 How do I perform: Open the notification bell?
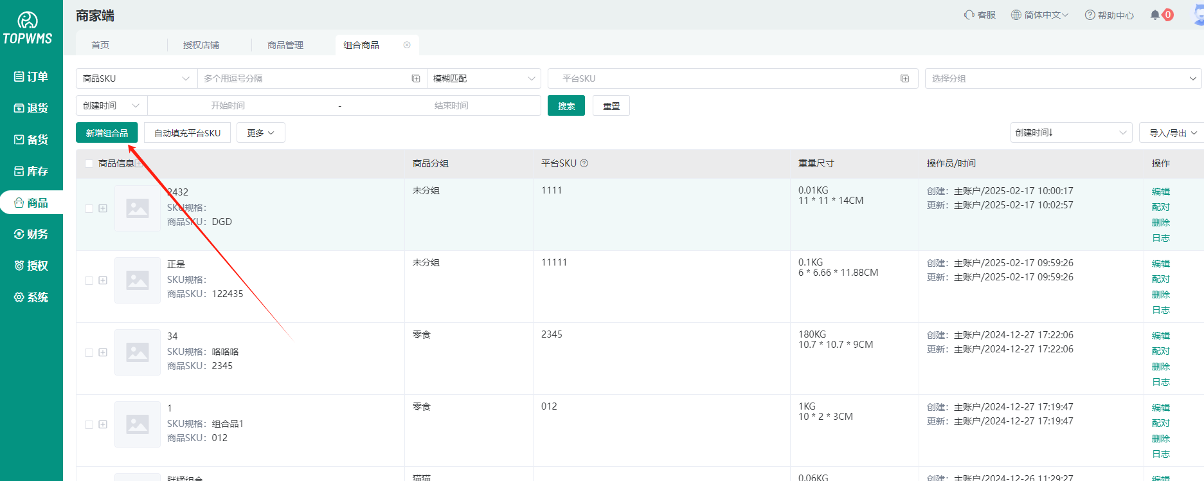point(1155,15)
